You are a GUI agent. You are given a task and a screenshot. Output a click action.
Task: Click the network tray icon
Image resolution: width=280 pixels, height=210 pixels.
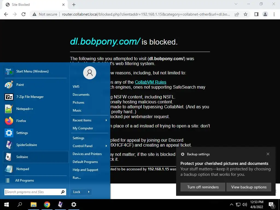(x=238, y=205)
